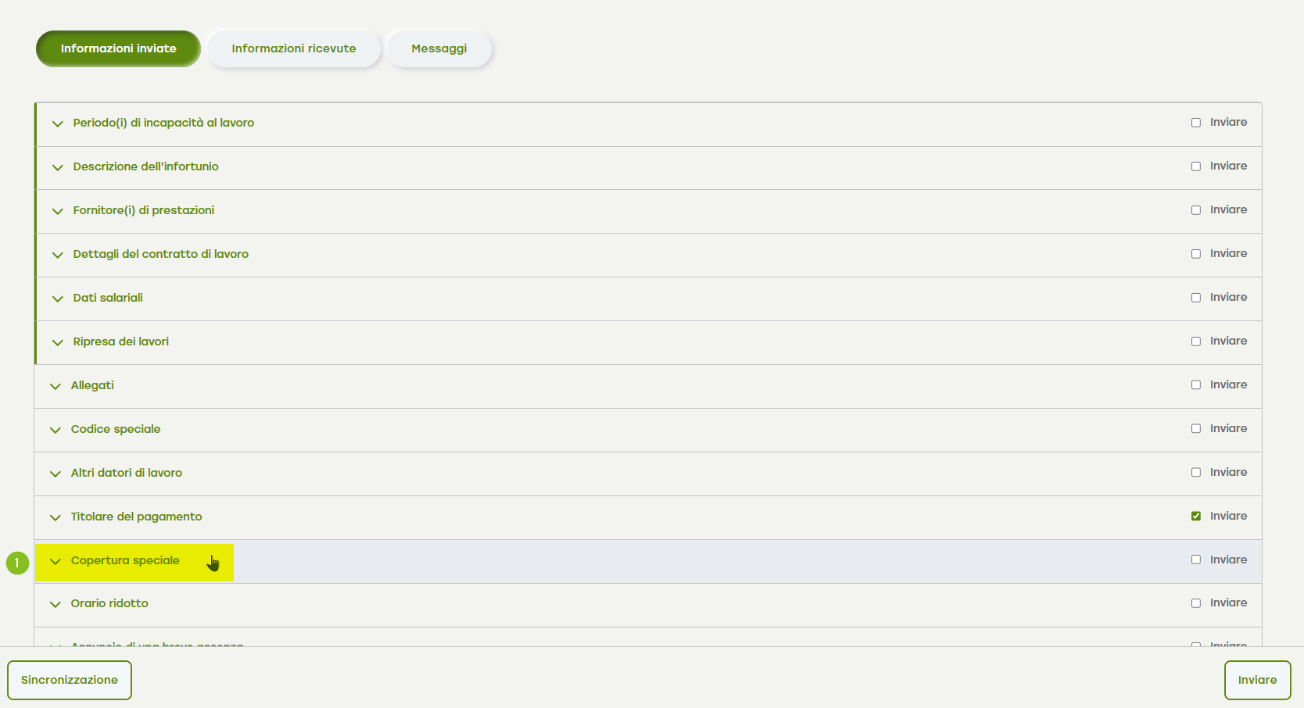Expand Descrizione dell'infortunio section chevron
The height and width of the screenshot is (708, 1304).
tap(57, 167)
